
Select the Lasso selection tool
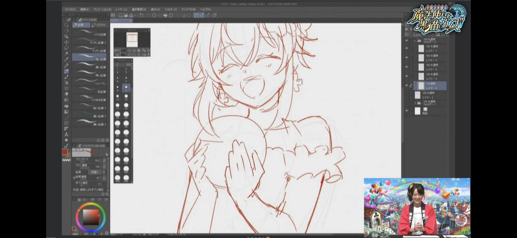pos(66,48)
